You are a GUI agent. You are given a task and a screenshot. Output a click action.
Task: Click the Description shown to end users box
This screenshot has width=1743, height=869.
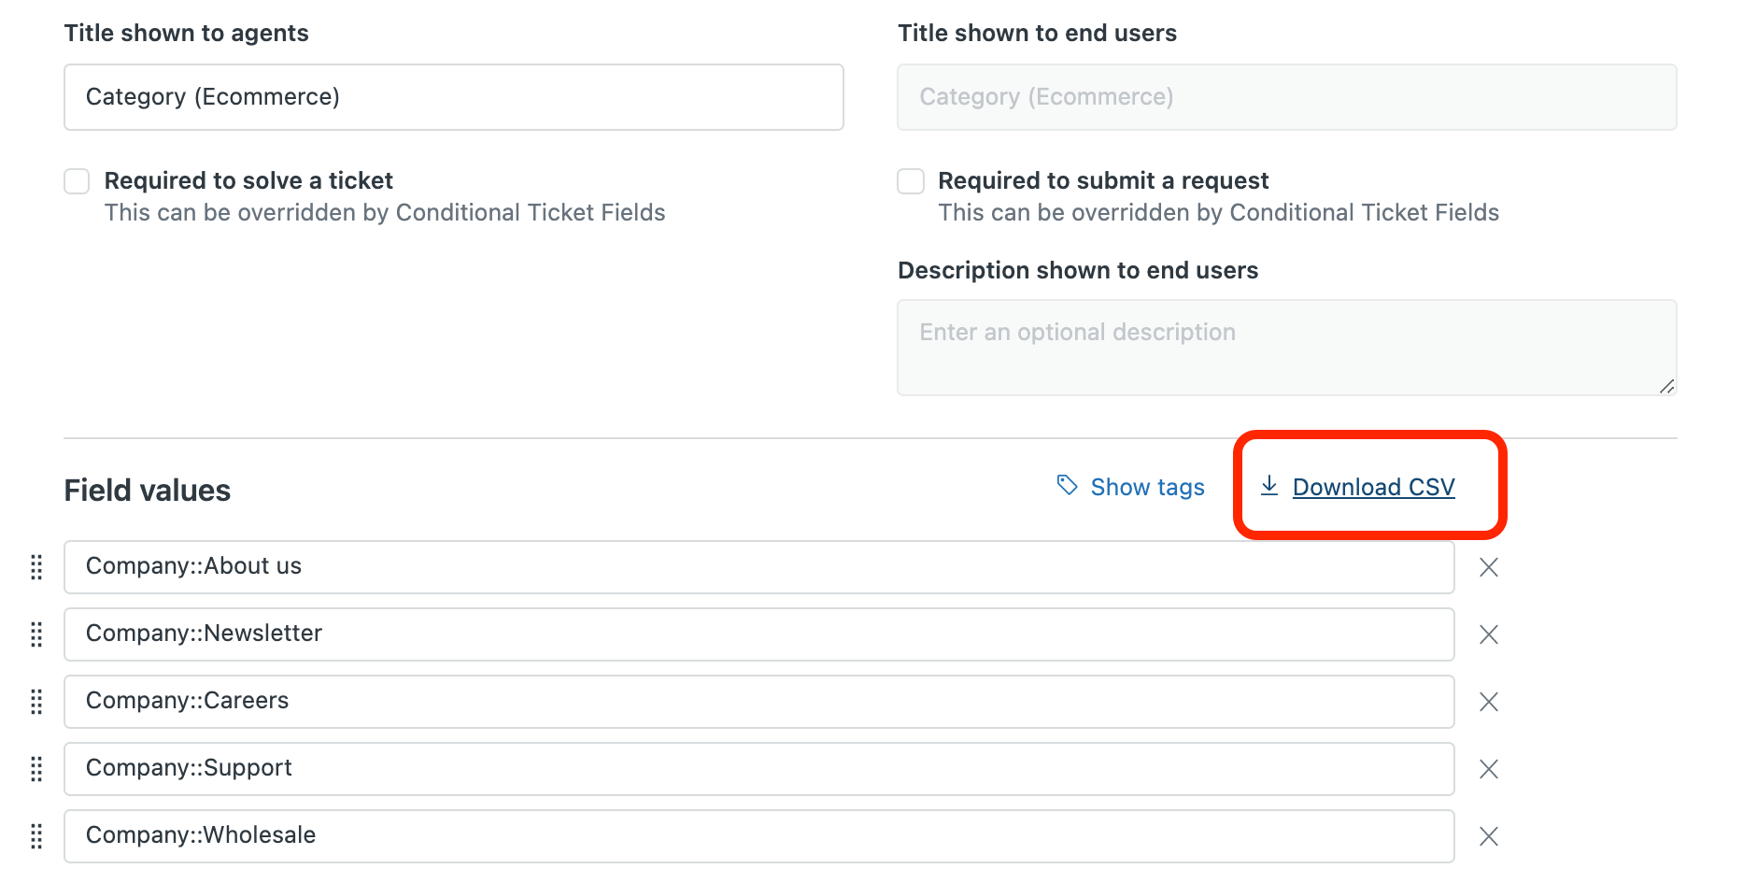coord(1286,348)
